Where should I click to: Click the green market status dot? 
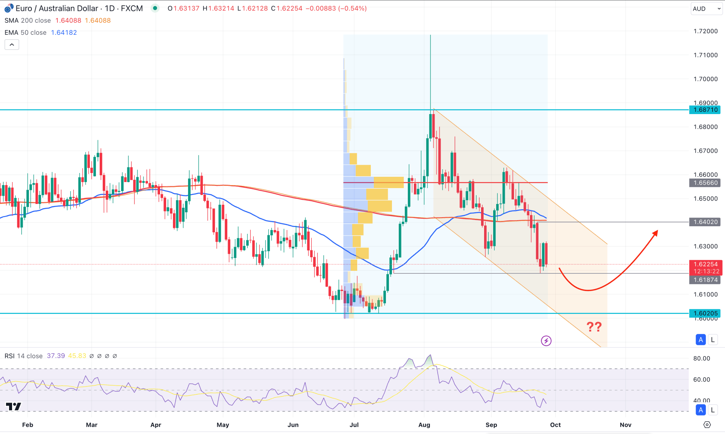click(x=155, y=8)
